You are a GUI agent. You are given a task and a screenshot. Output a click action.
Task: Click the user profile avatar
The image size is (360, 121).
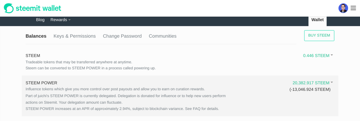tap(343, 8)
